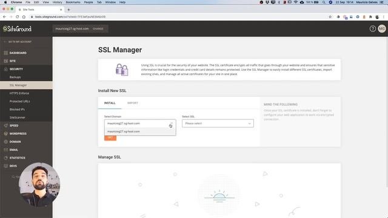Open the Chrome History menu
This screenshot has height=218, width=388.
(x=57, y=2)
